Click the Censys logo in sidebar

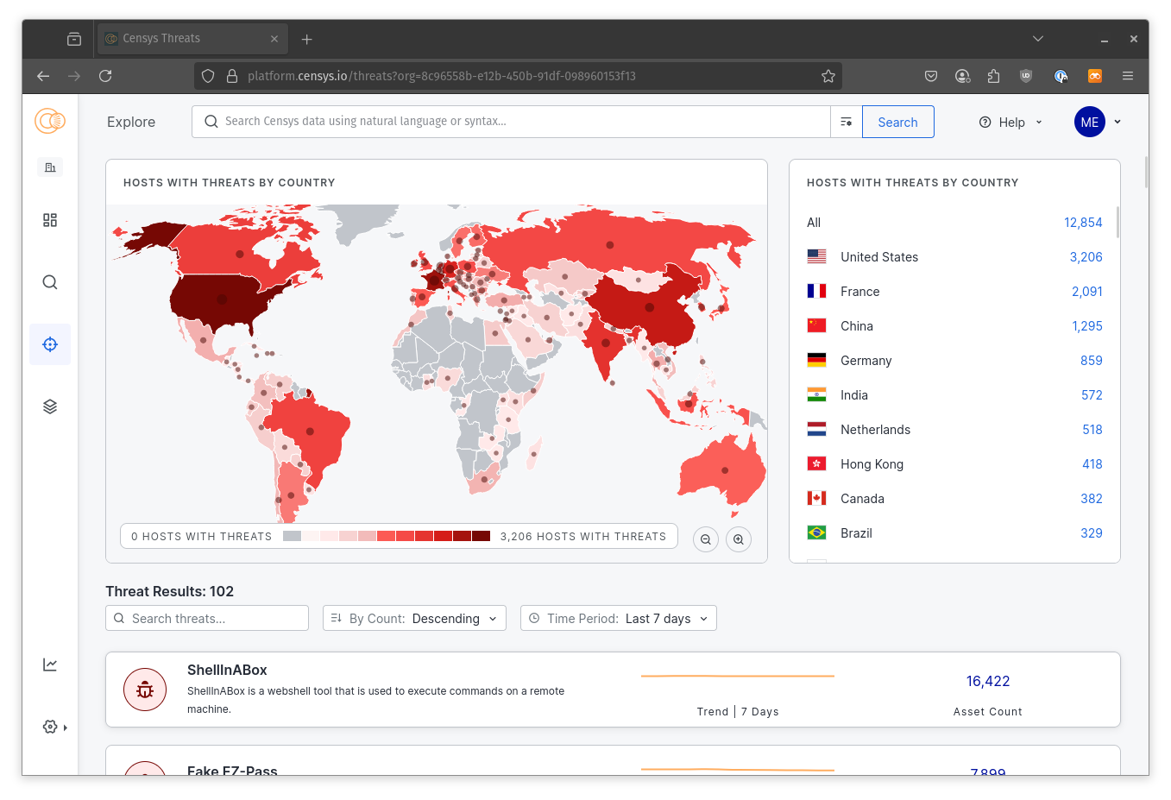click(x=50, y=121)
